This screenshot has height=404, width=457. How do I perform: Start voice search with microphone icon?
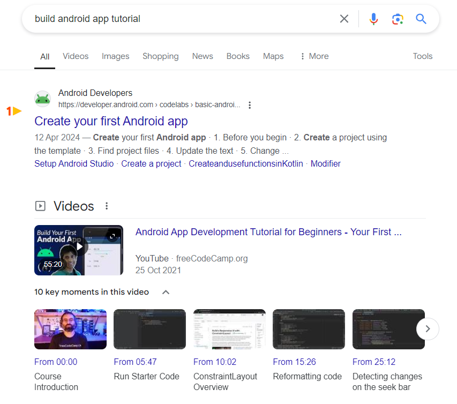pyautogui.click(x=373, y=19)
